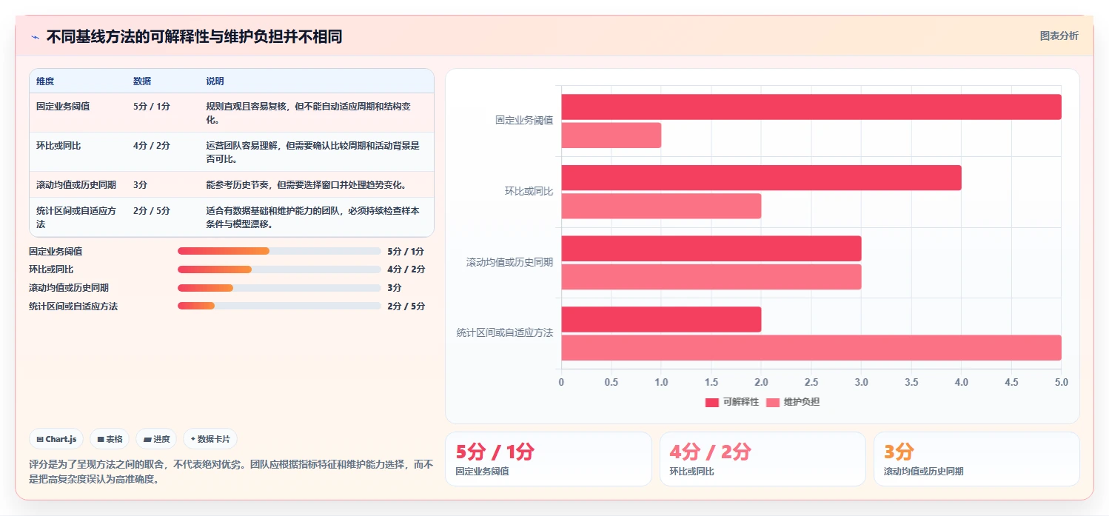Click the 维护负担 bar for 统计区间或自适应方法
The height and width of the screenshot is (516, 1109).
click(811, 348)
